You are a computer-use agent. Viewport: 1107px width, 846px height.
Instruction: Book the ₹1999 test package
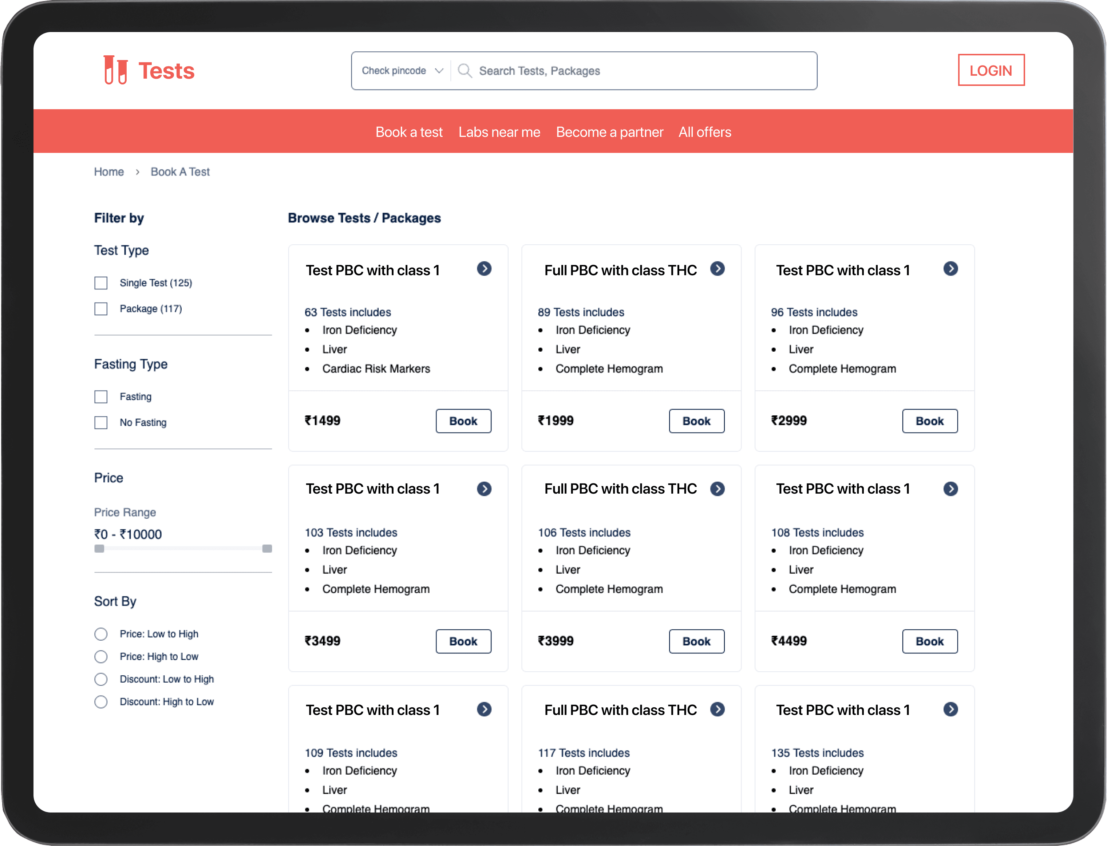click(696, 421)
